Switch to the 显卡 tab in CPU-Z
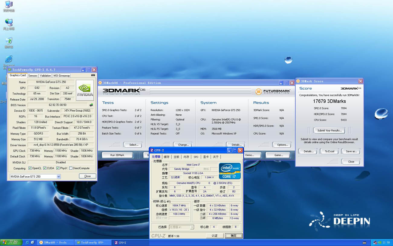The width and height of the screenshot is (393, 246). tap(206, 157)
